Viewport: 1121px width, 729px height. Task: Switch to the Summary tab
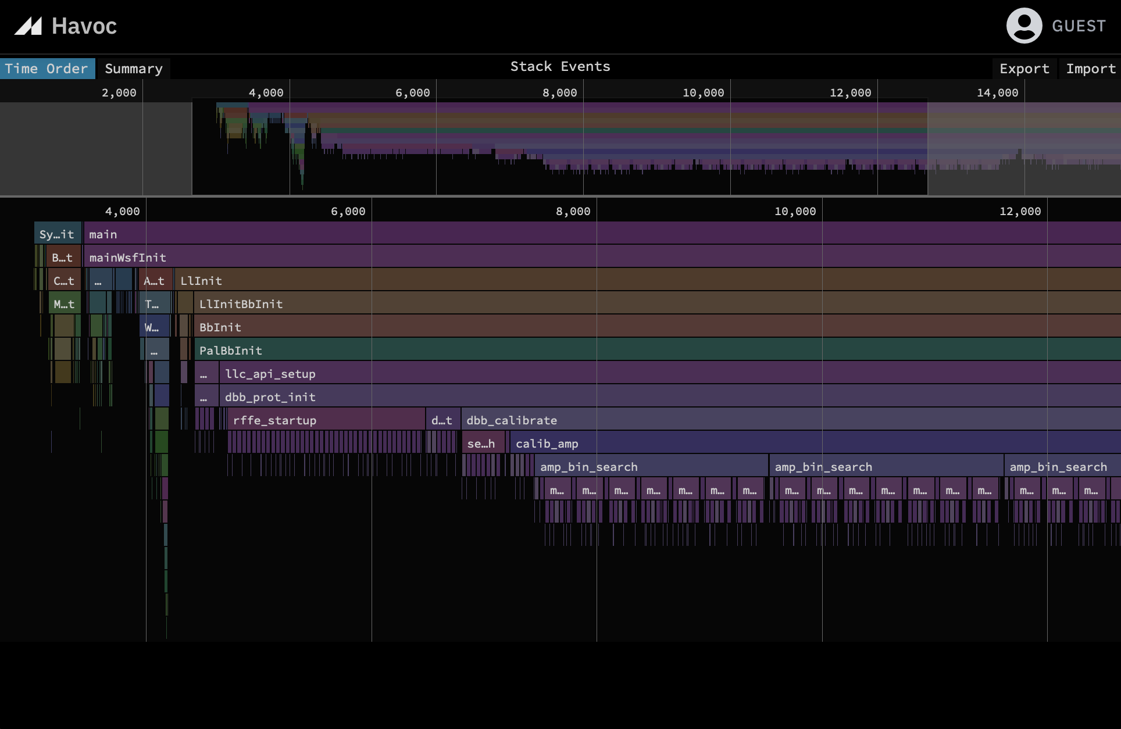pyautogui.click(x=133, y=69)
